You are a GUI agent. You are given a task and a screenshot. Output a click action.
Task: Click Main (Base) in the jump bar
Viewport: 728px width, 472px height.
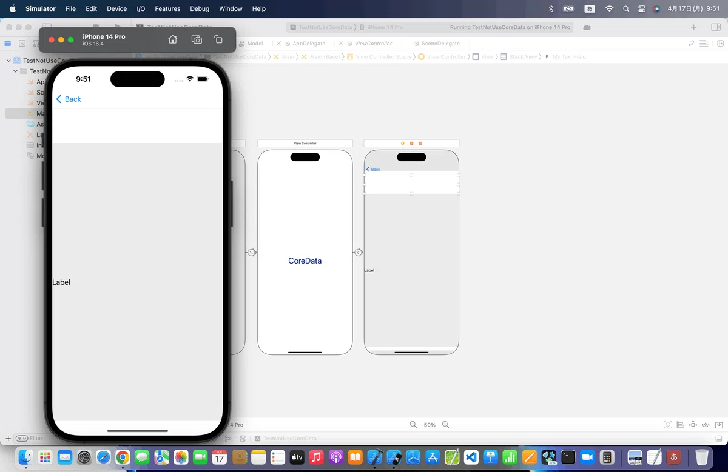[320, 57]
